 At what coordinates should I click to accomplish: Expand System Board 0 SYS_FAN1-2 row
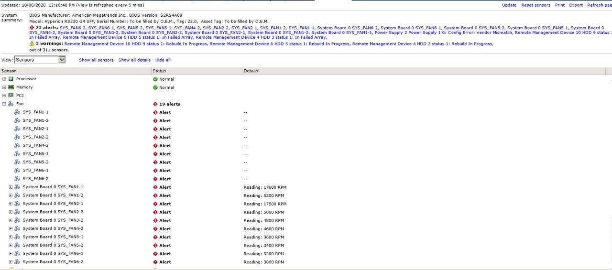(11, 195)
